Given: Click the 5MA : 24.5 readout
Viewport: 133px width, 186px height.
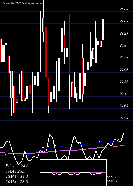Looking at the screenshot, I should 15,171.
